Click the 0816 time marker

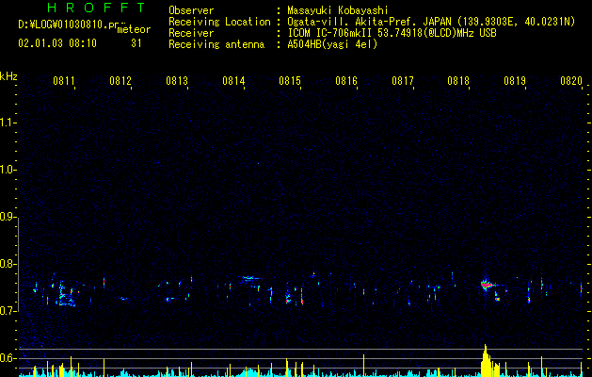point(346,80)
